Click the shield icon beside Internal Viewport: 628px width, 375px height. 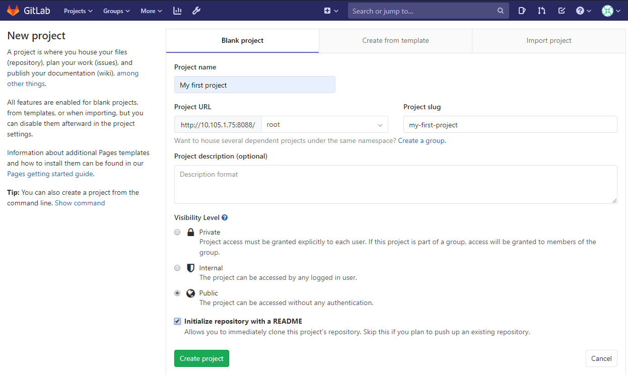click(190, 268)
